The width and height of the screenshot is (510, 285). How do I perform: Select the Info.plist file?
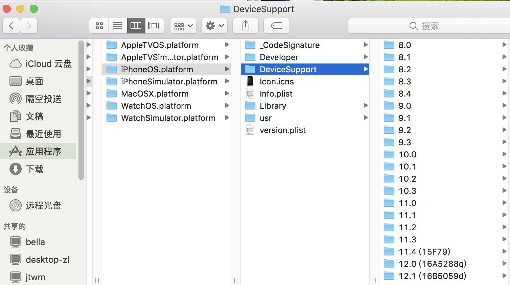click(x=305, y=94)
